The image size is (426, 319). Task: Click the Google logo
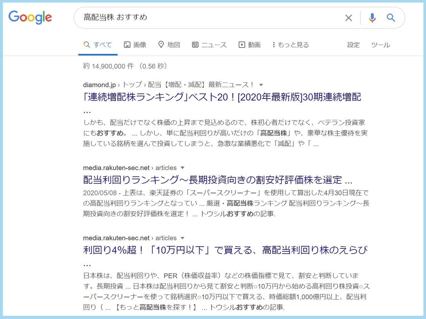coord(30,18)
